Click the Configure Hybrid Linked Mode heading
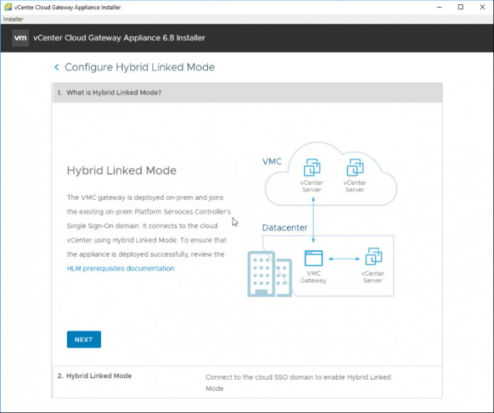Image resolution: width=494 pixels, height=413 pixels. pyautogui.click(x=140, y=67)
